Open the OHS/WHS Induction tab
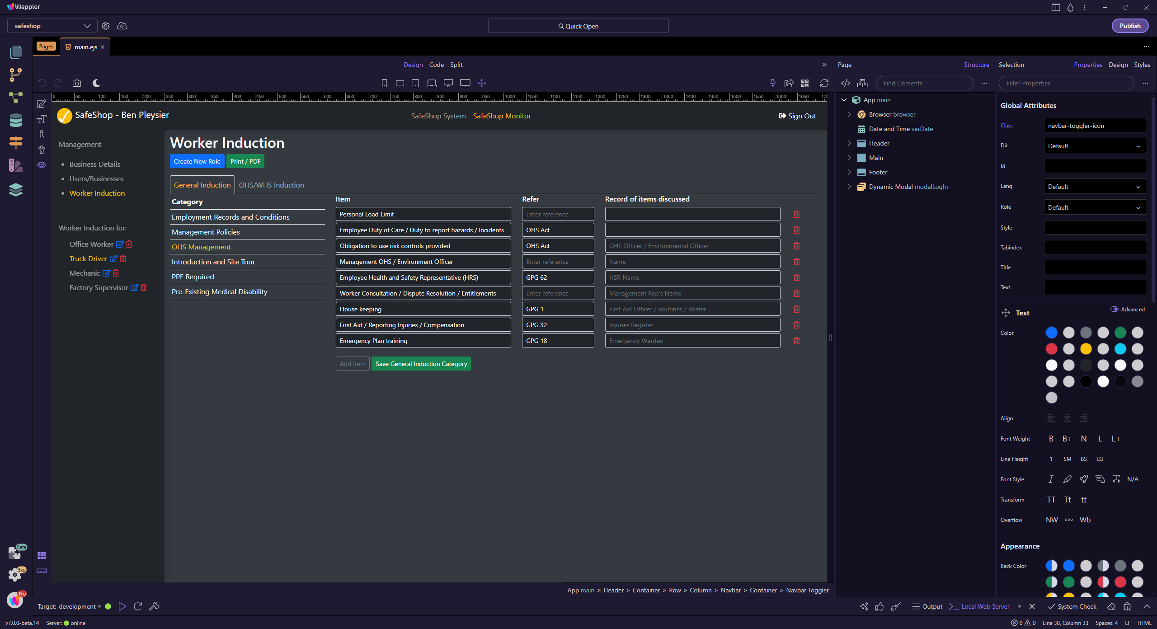Image resolution: width=1157 pixels, height=629 pixels. 271,185
